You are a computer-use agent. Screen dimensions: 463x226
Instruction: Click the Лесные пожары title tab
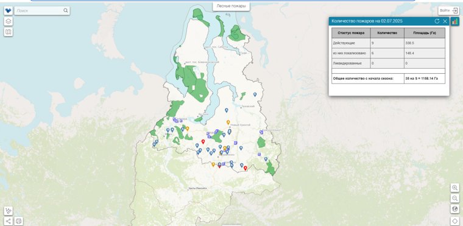(x=231, y=6)
